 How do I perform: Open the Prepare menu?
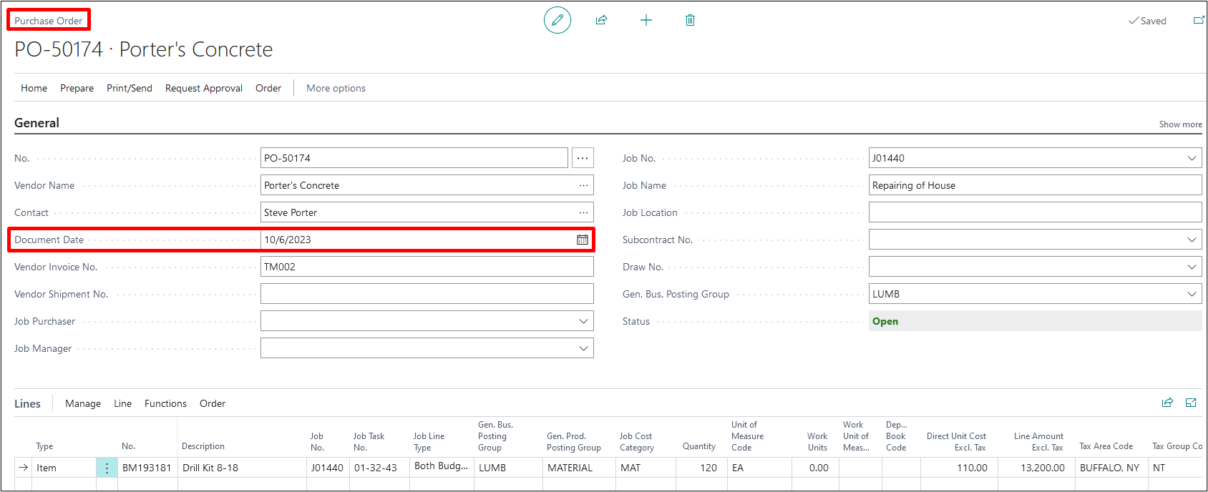pyautogui.click(x=77, y=88)
